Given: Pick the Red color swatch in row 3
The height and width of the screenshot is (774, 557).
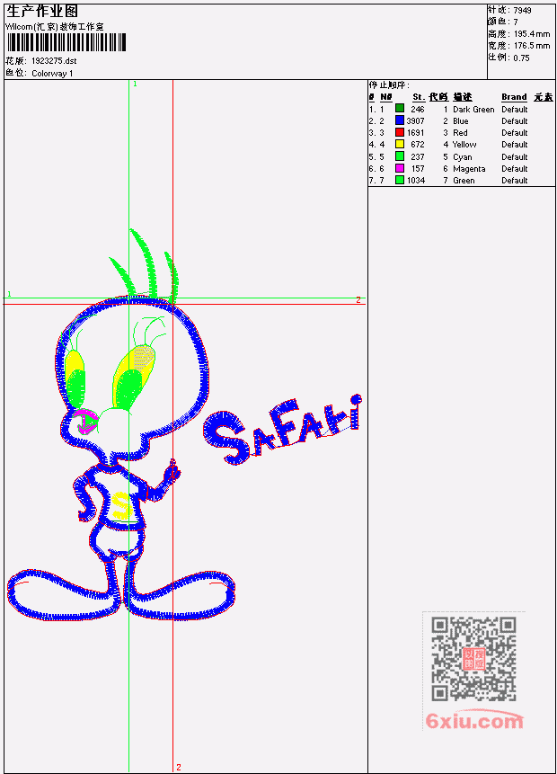Looking at the screenshot, I should click(400, 132).
